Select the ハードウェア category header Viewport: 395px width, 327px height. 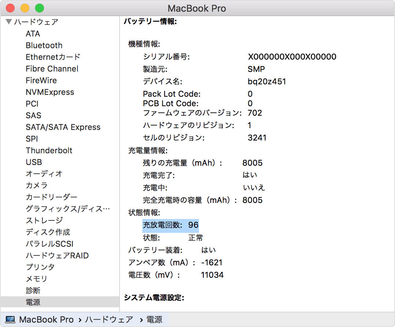pos(36,22)
